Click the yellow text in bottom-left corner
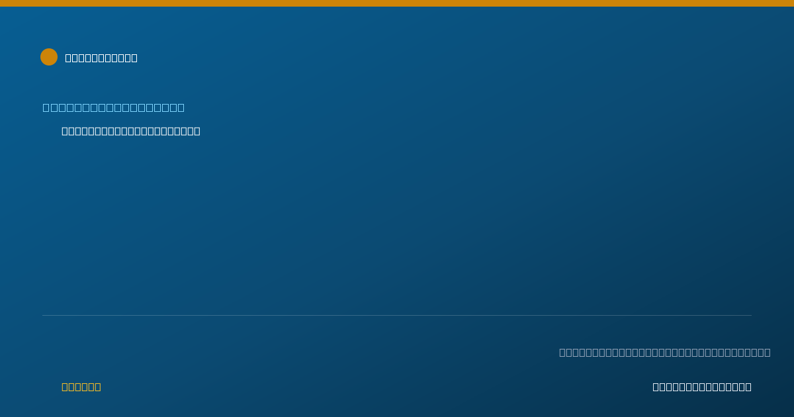This screenshot has height=417, width=794. [81, 387]
